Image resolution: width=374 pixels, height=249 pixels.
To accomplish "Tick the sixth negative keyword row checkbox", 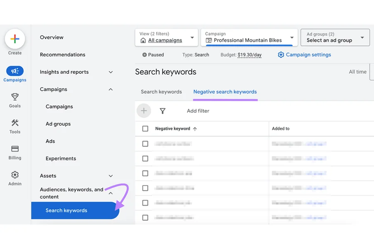I will click(145, 217).
